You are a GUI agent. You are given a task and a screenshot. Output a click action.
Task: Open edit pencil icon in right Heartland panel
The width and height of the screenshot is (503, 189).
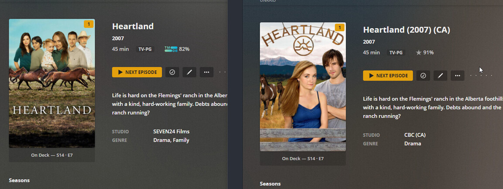[440, 76]
